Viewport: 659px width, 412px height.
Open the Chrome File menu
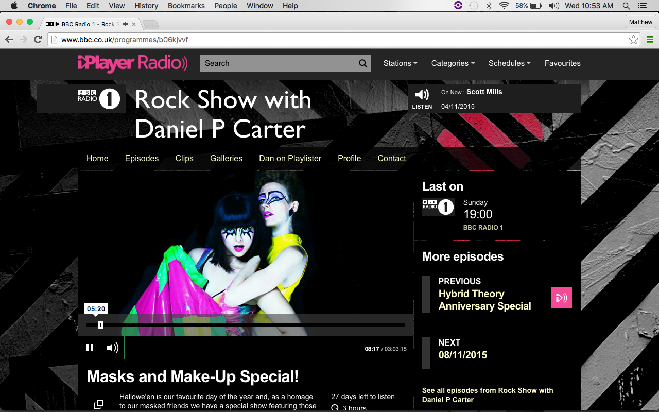(71, 6)
